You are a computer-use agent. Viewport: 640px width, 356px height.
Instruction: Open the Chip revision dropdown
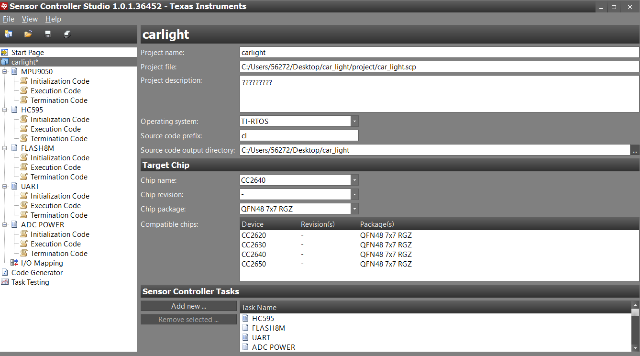[354, 195]
